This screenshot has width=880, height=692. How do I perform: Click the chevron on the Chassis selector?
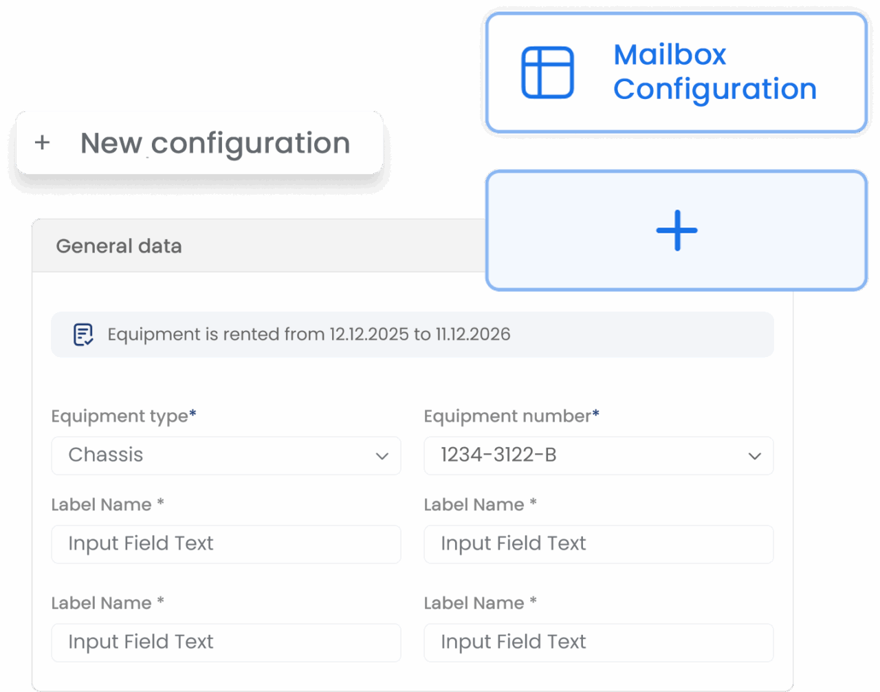[382, 455]
